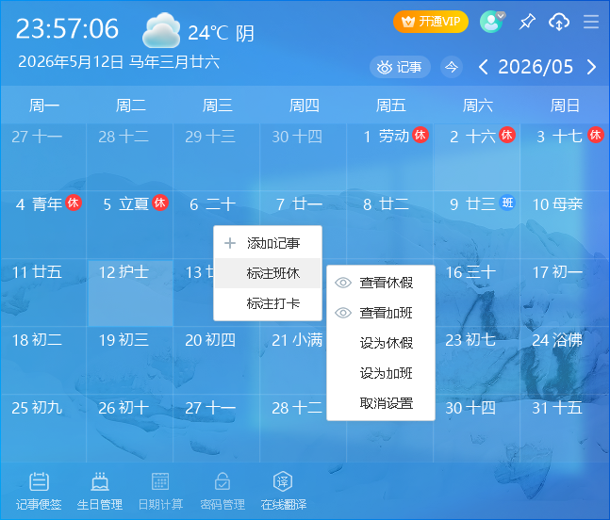
Task: Choose 添加记事 in context menu
Action: tap(268, 243)
